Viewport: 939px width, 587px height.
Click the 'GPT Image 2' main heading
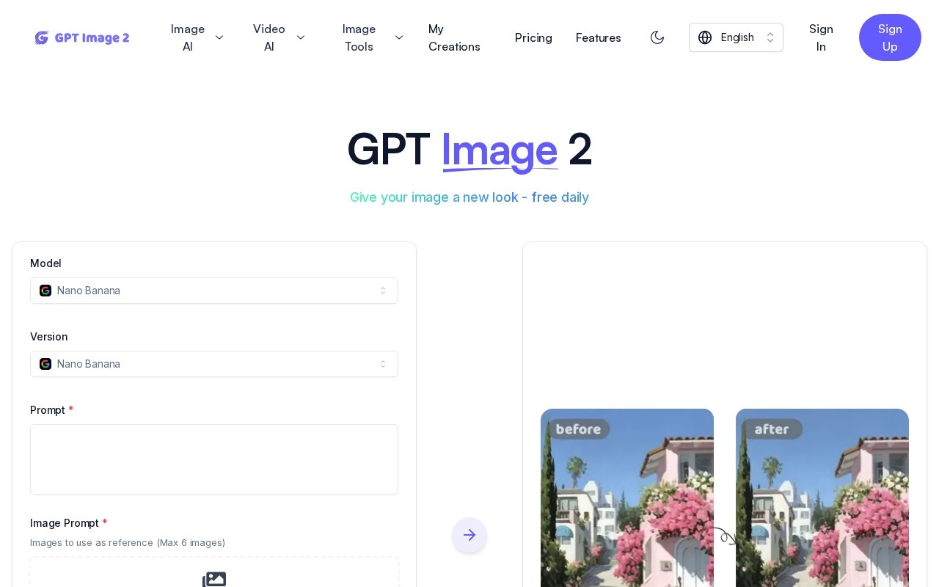(469, 150)
